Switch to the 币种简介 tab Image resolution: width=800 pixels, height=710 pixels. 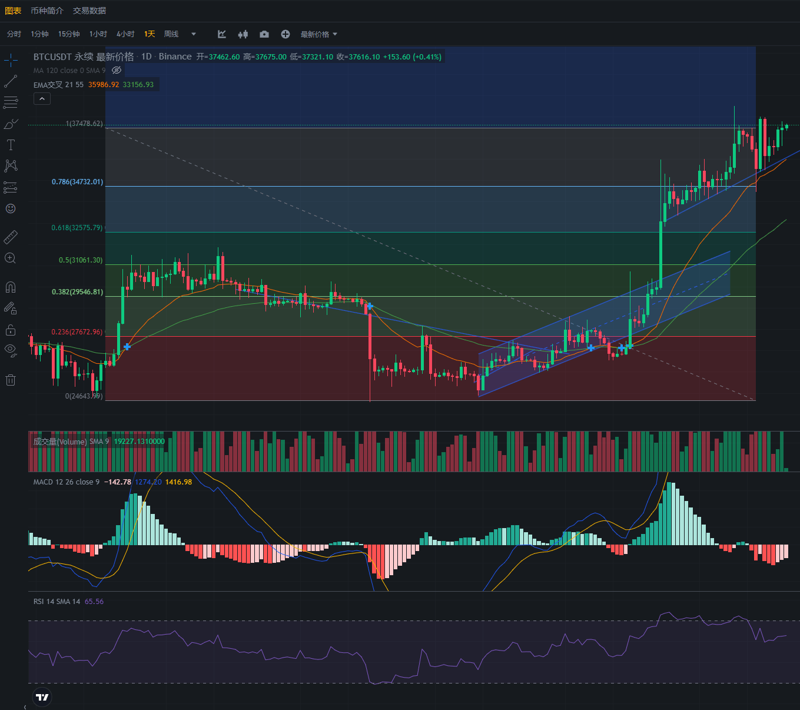click(47, 11)
